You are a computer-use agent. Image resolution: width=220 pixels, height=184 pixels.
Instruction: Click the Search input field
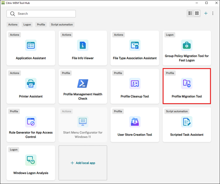tap(43, 14)
